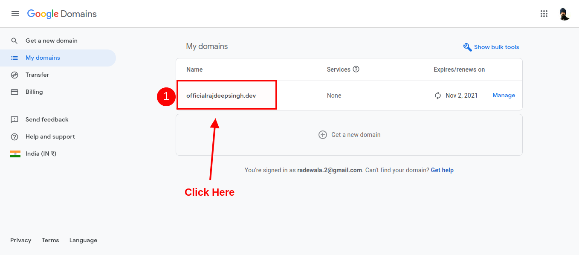Click the Google Domains logo

[61, 14]
